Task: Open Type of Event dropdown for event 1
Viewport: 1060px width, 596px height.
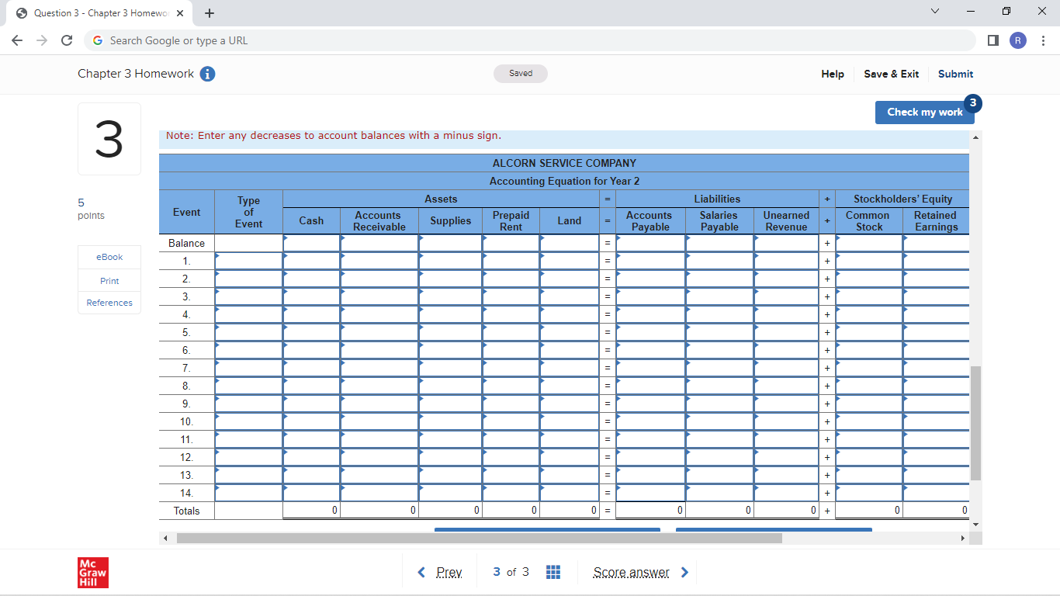Action: click(x=248, y=261)
